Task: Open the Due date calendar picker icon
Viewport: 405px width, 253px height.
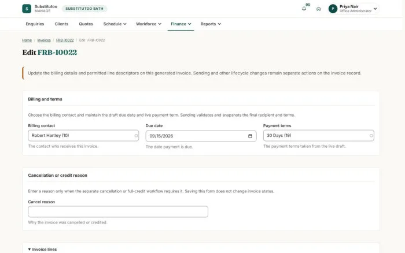Action: click(x=250, y=136)
